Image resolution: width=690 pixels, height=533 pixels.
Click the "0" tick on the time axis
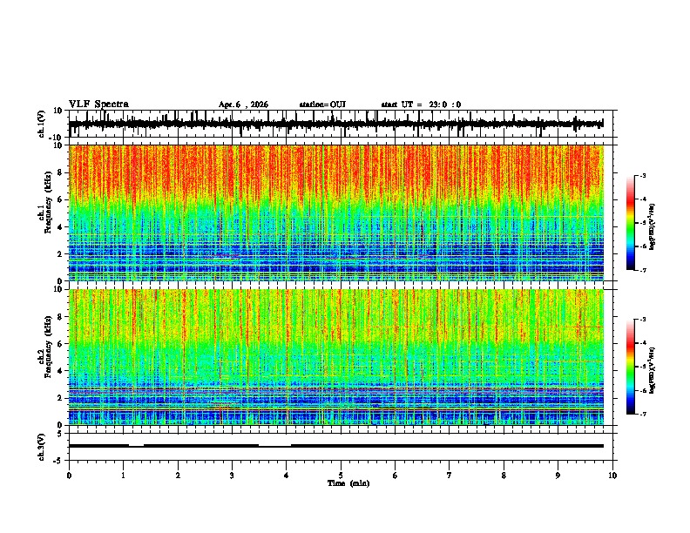click(69, 476)
